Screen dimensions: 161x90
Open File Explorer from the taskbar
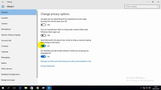point(26,88)
